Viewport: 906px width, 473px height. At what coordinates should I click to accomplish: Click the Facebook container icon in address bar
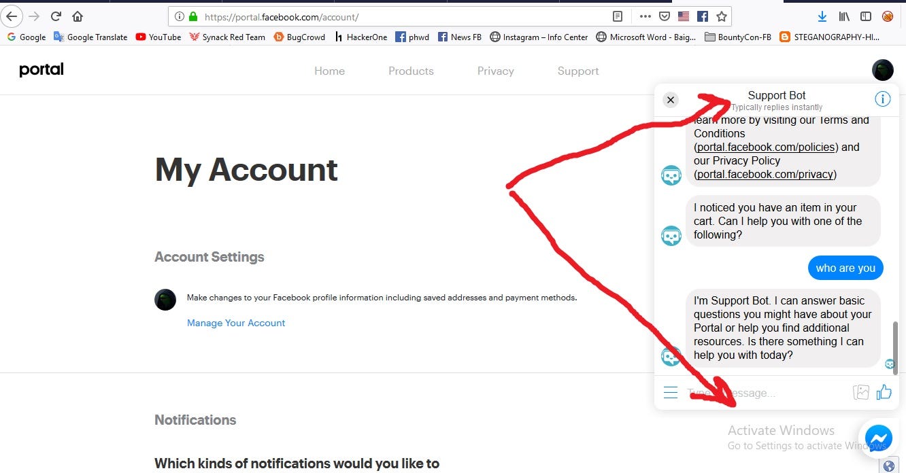point(703,16)
